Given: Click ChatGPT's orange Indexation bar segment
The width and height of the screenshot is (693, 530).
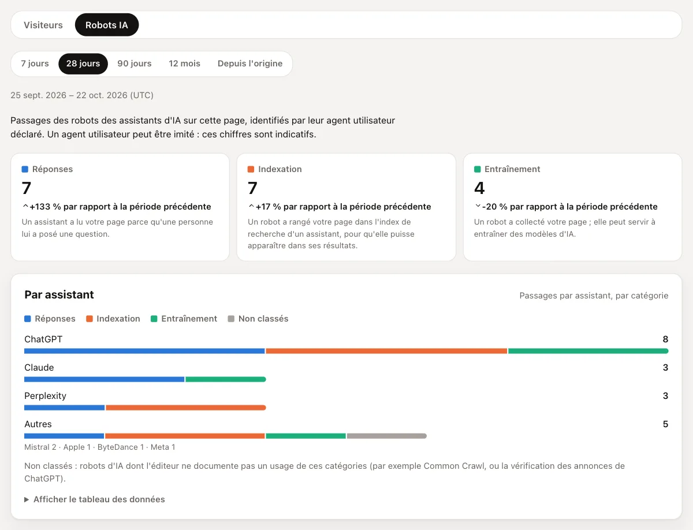Looking at the screenshot, I should [x=386, y=351].
